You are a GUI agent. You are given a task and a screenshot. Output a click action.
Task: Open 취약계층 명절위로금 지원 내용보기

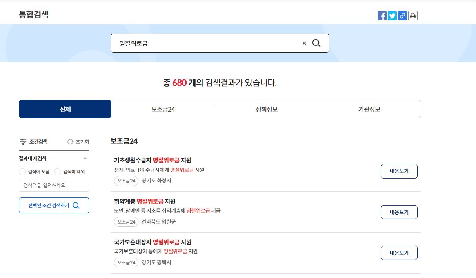pyautogui.click(x=399, y=212)
